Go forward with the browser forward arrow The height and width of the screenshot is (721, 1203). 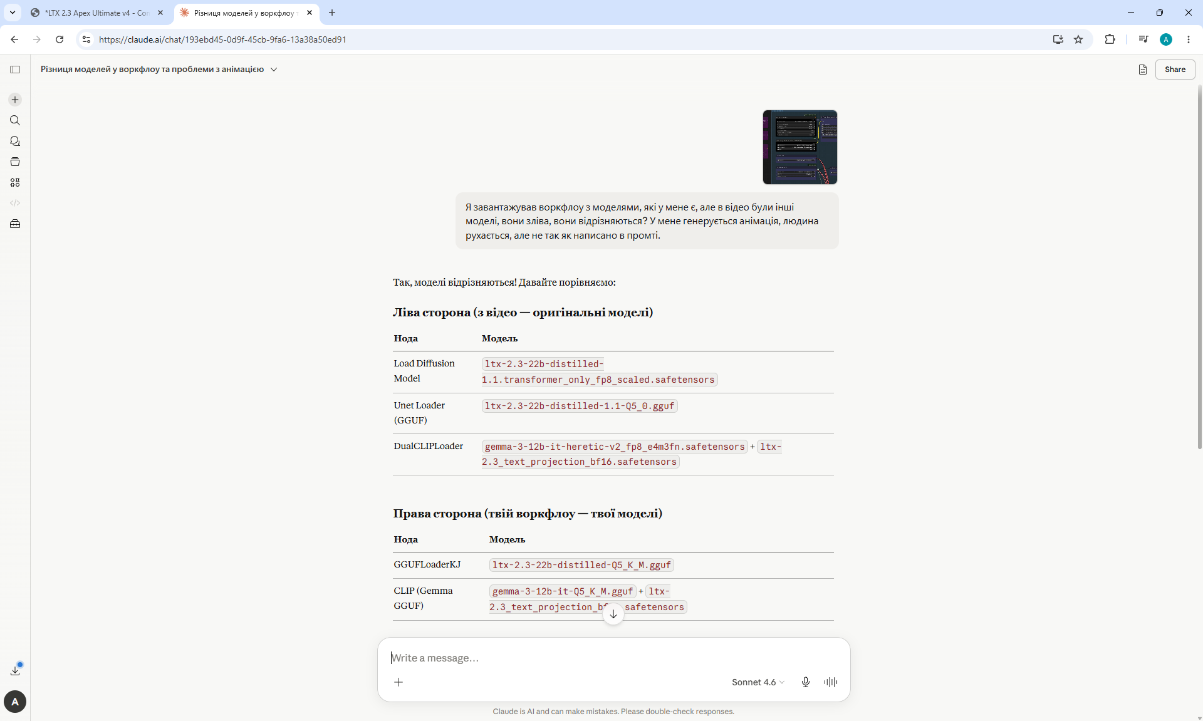coord(37,39)
